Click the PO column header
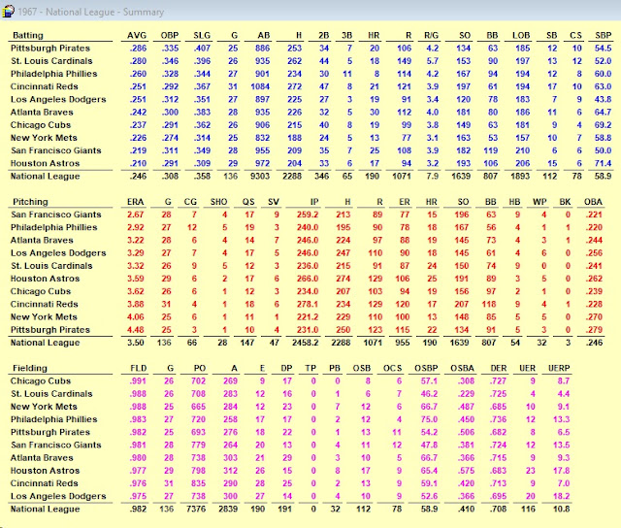 pos(200,368)
